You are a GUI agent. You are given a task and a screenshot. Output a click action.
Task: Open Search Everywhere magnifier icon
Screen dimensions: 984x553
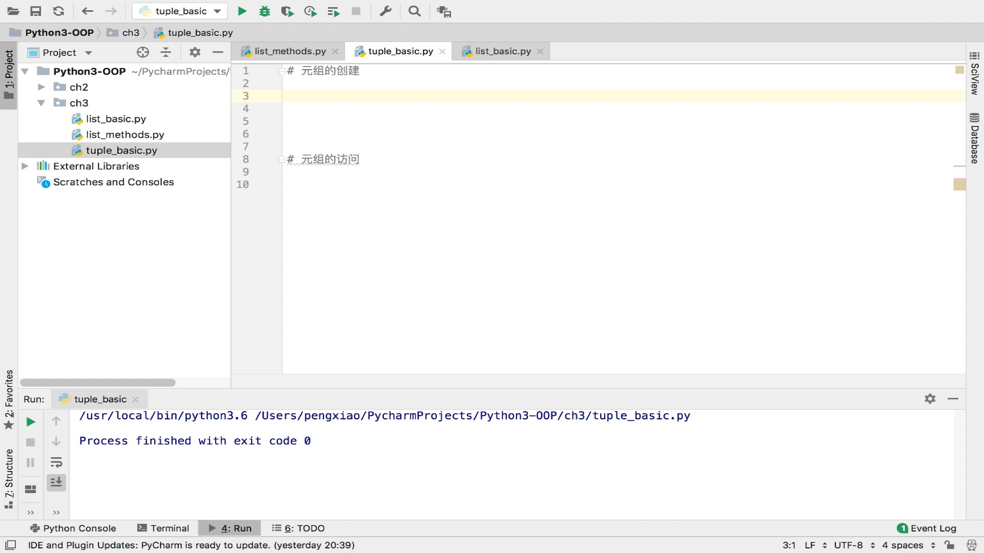[415, 11]
